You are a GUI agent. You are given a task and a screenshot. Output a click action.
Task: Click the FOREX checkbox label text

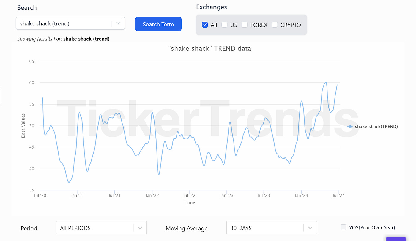click(259, 25)
